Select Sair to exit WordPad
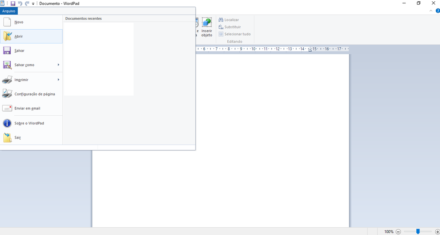Viewport: 440px width, 235px height. tap(31, 137)
